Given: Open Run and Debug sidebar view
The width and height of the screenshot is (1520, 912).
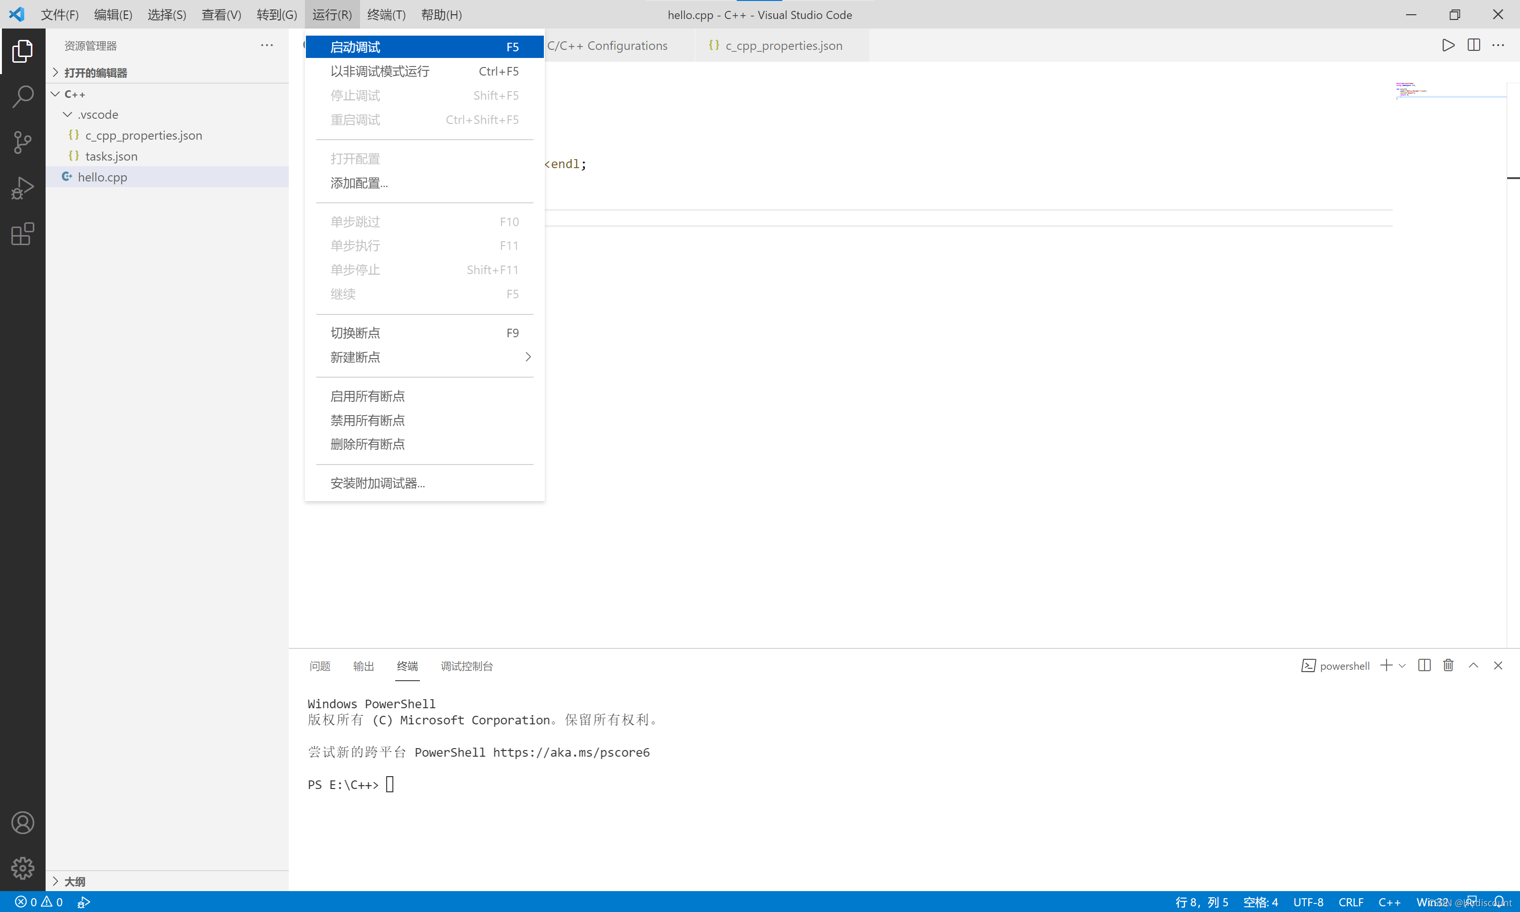Looking at the screenshot, I should 23,188.
